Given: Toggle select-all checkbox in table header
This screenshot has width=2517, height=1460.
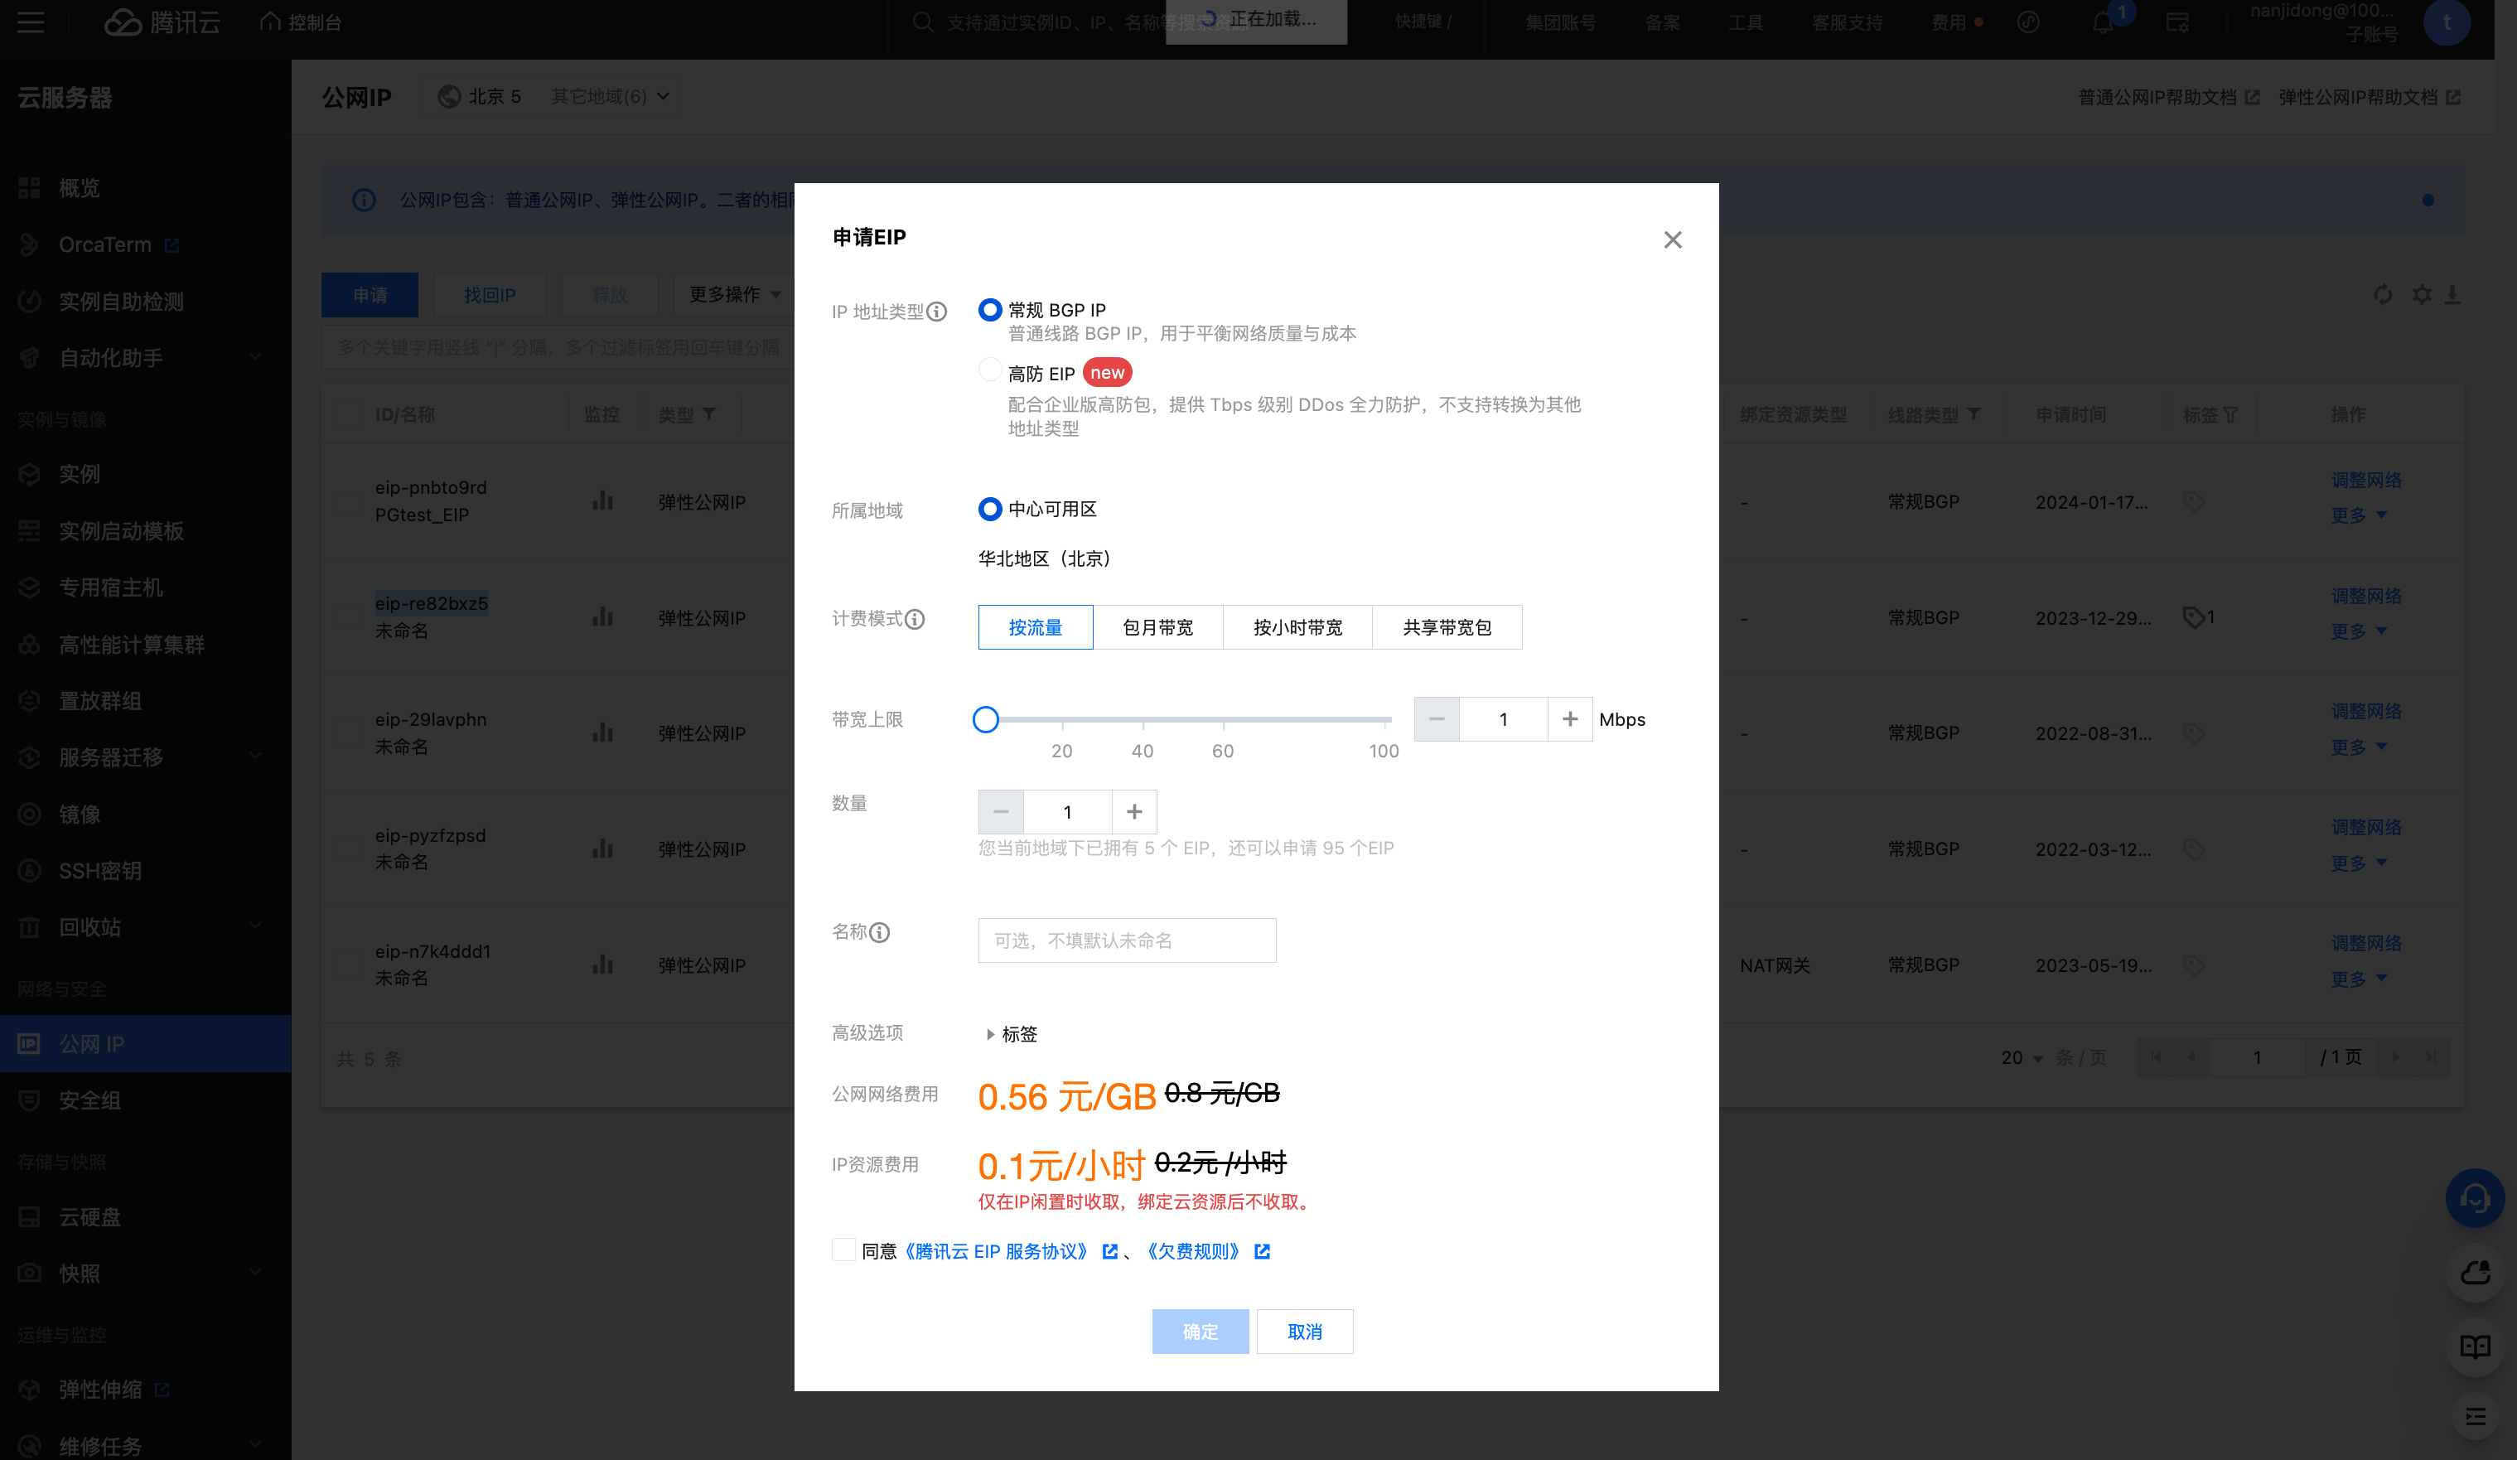Looking at the screenshot, I should click(349, 414).
